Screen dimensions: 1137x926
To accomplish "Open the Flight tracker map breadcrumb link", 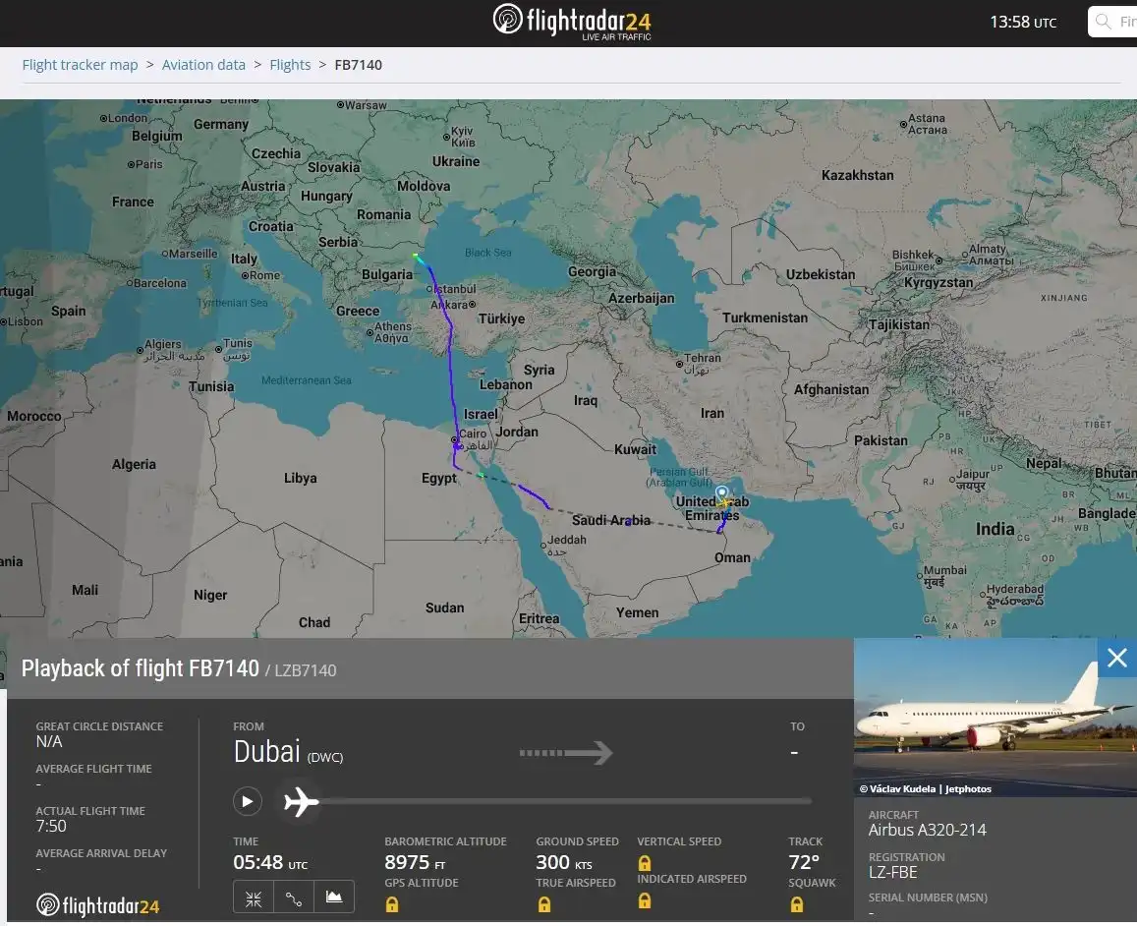I will [x=80, y=65].
